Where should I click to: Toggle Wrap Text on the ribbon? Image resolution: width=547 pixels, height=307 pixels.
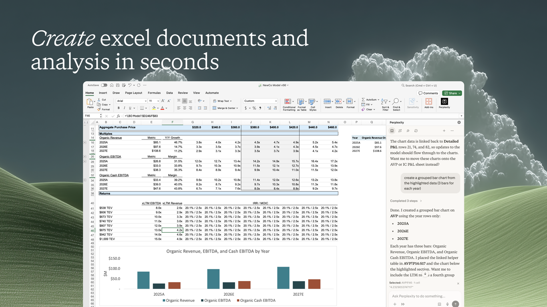(222, 101)
